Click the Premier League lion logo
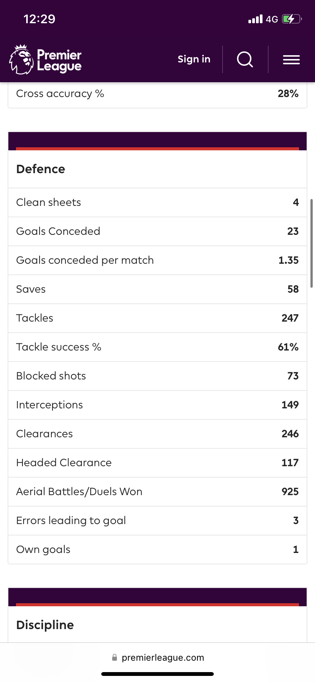315x682 pixels. pos(21,59)
